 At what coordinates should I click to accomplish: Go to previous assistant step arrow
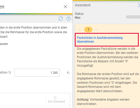tap(80, 30)
